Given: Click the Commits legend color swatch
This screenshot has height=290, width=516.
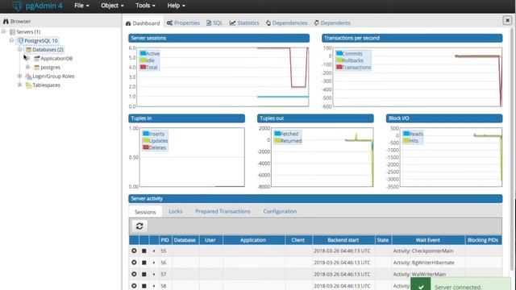Looking at the screenshot, I should [339, 53].
